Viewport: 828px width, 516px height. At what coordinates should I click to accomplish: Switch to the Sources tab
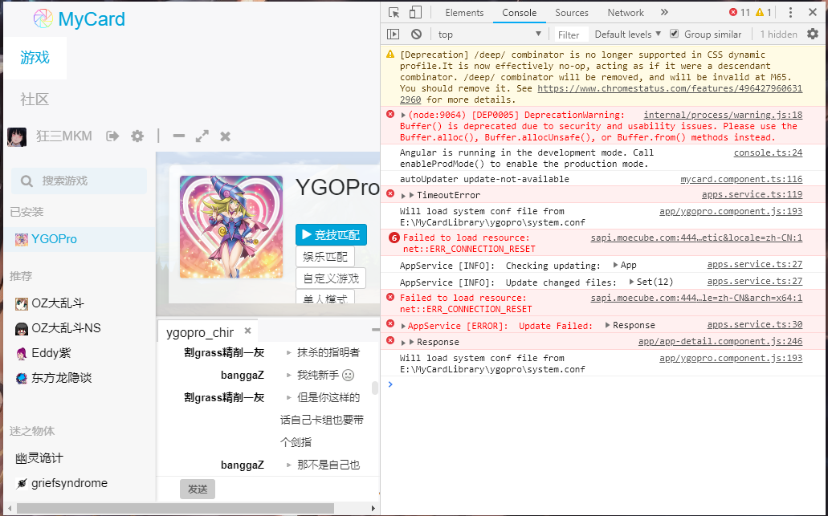click(571, 13)
